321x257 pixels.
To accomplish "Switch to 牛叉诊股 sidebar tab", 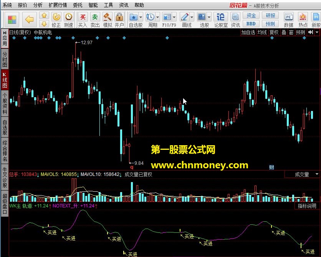I will (x=5, y=177).
